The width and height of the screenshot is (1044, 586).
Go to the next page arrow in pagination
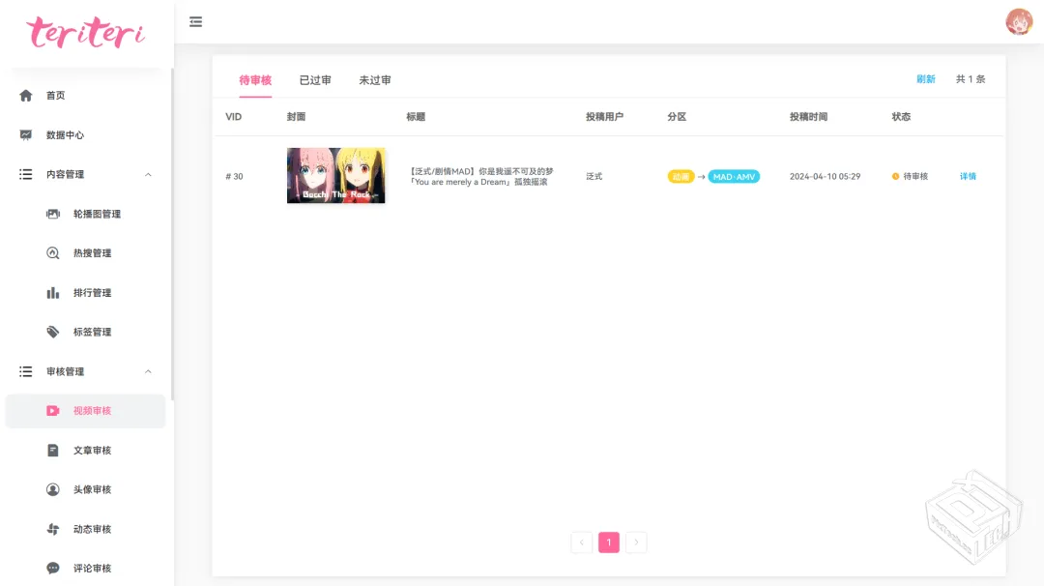pyautogui.click(x=636, y=542)
